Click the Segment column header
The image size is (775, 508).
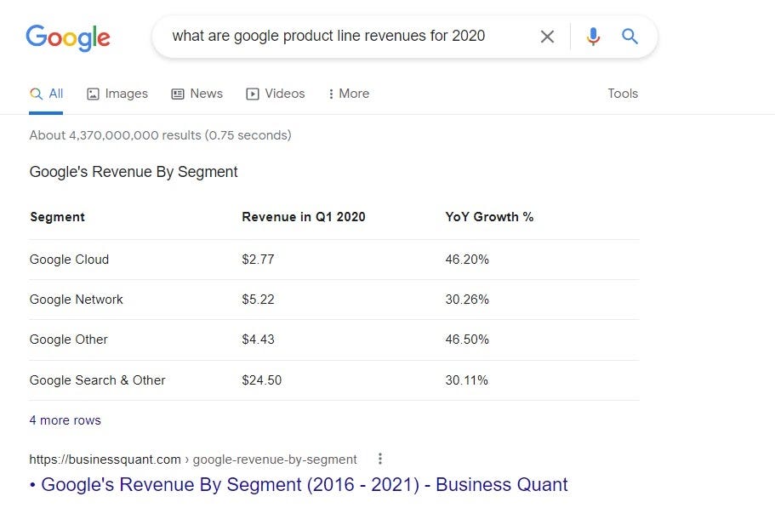coord(57,217)
